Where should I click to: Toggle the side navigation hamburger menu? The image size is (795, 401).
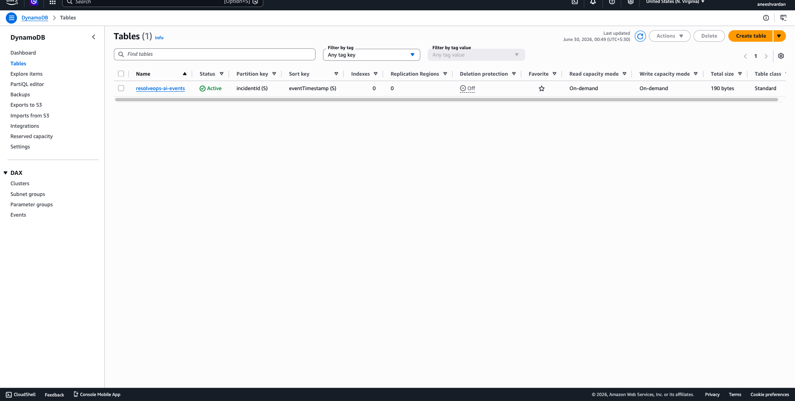(x=12, y=18)
